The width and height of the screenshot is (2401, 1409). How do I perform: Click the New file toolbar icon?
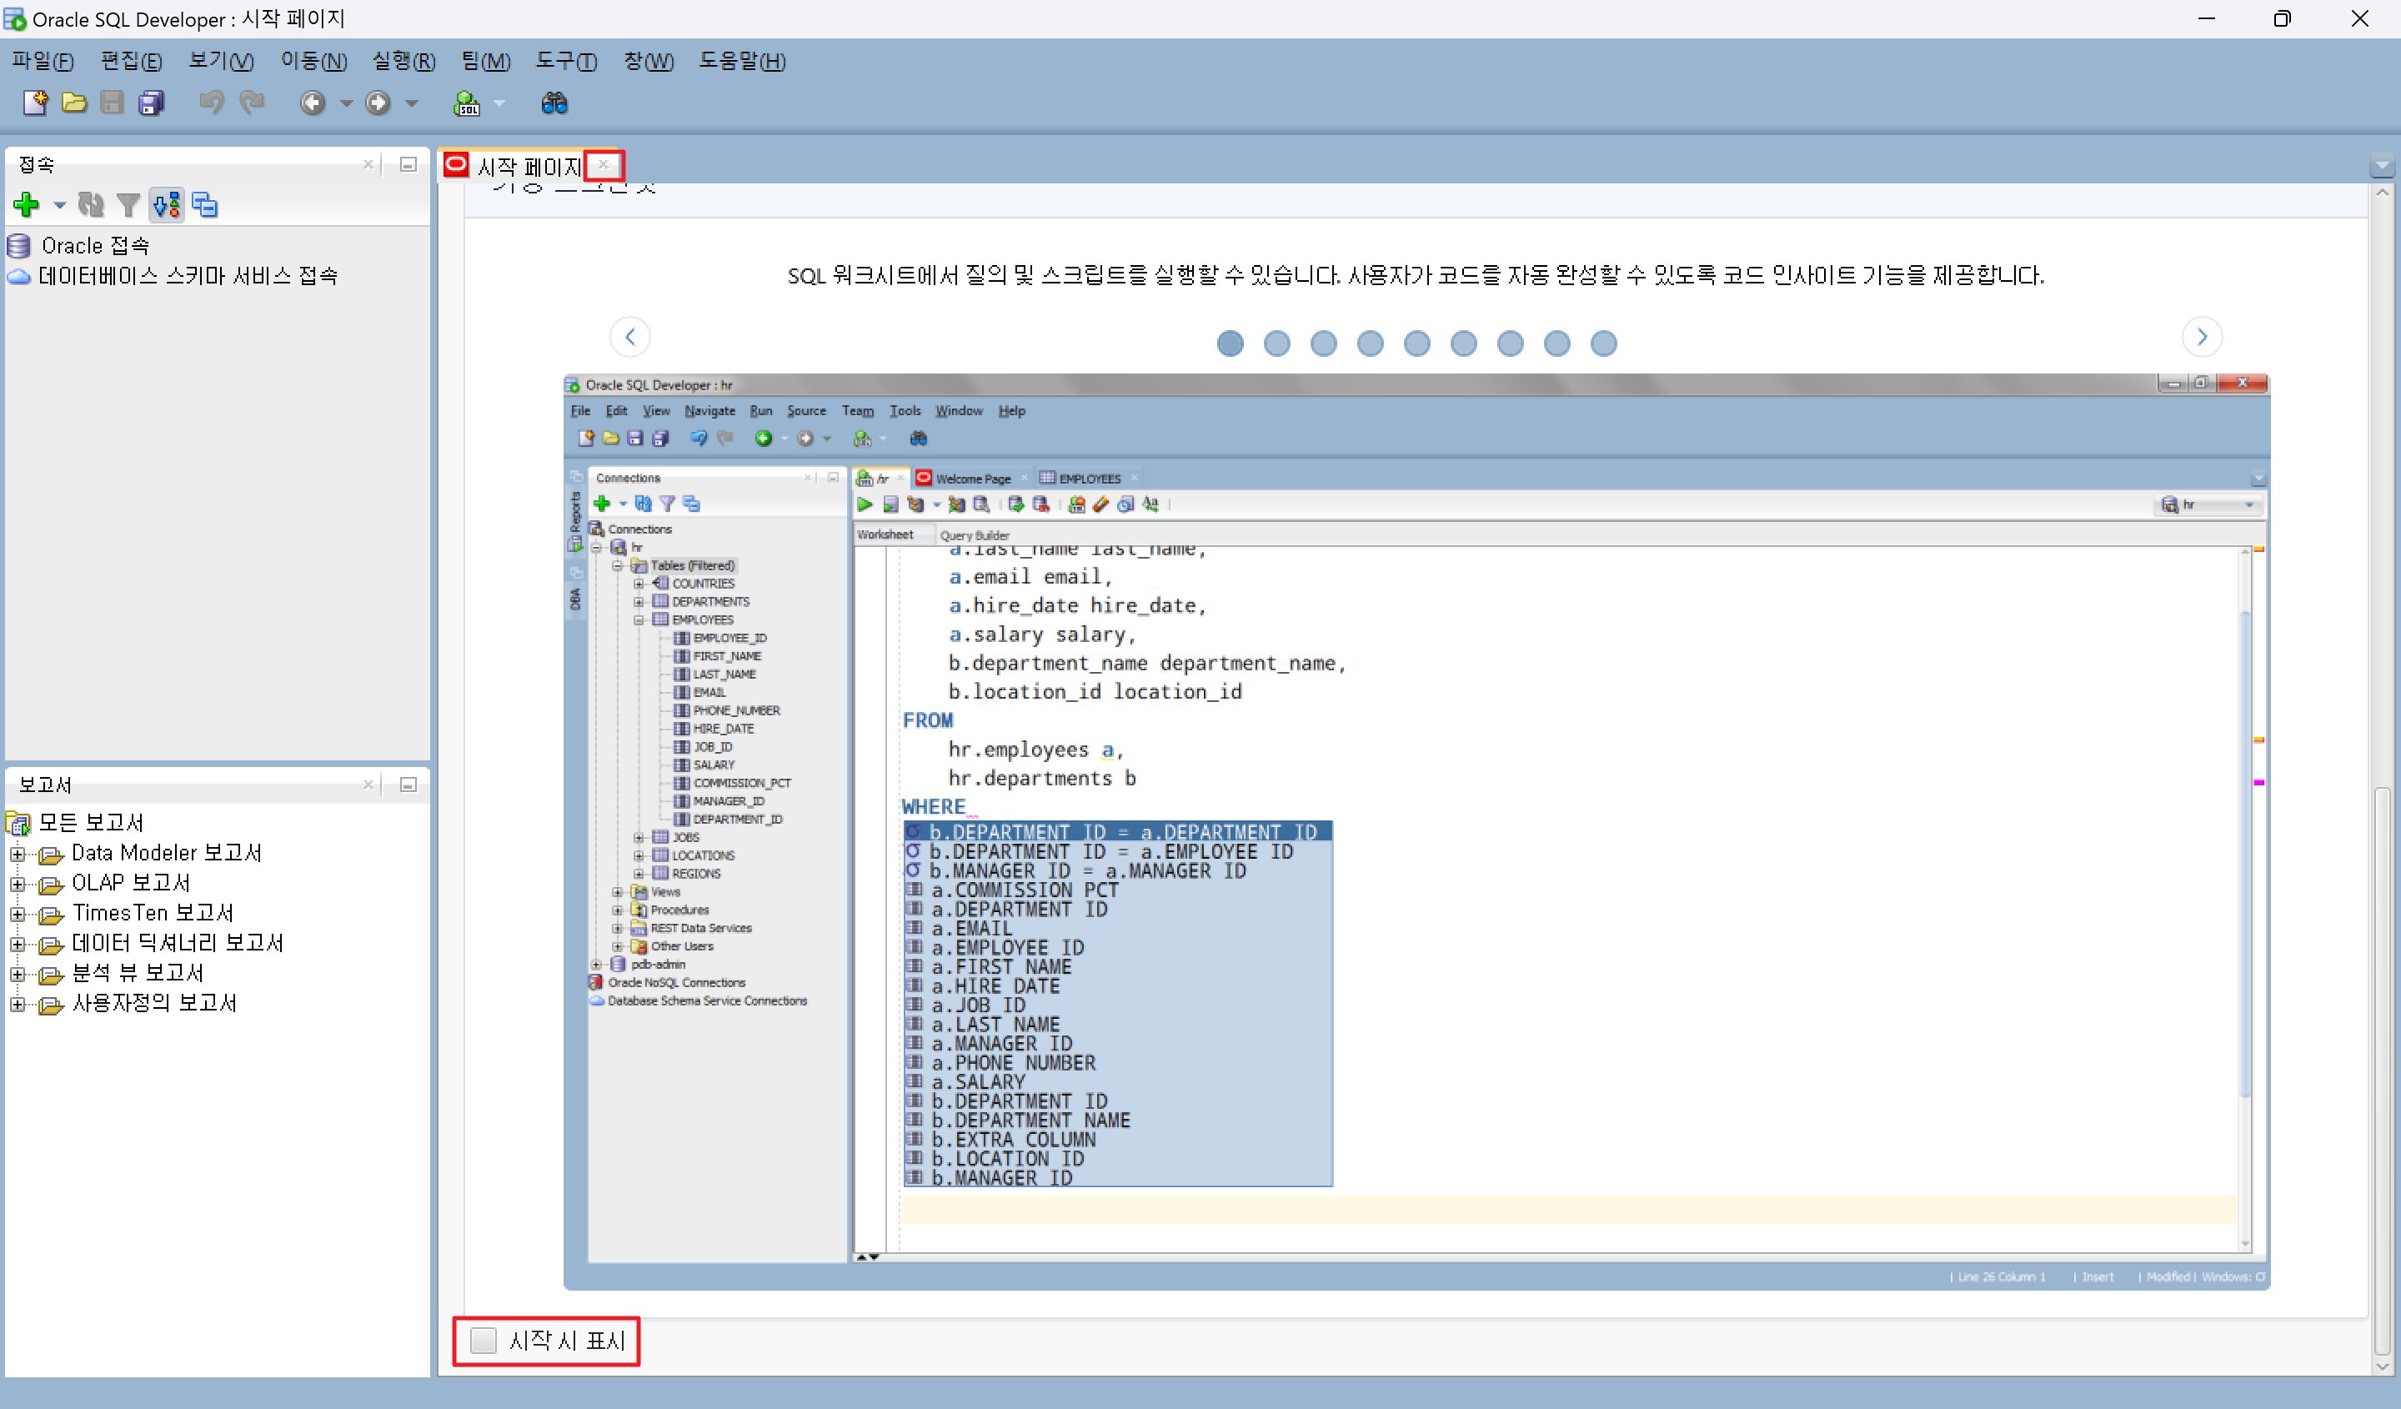coord(35,103)
